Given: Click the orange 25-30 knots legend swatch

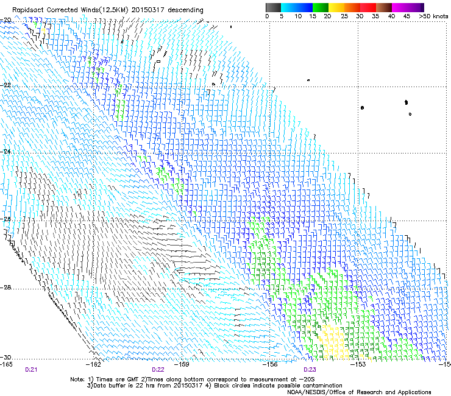Looking at the screenshot, I should coord(352,7).
